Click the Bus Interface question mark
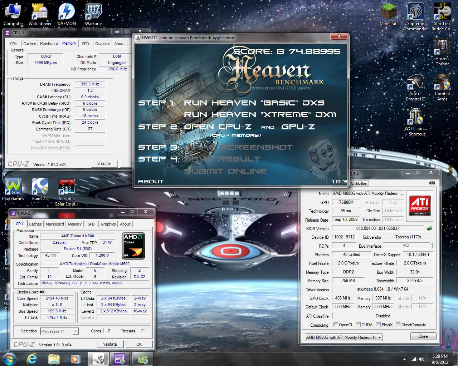 point(432,246)
